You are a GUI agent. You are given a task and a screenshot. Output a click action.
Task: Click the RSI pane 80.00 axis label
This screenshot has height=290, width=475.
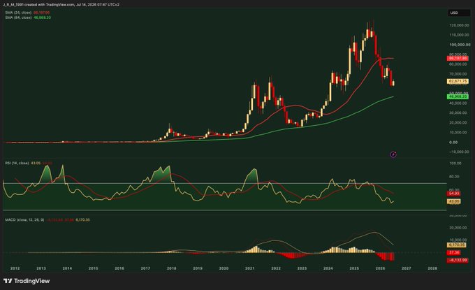pos(455,176)
